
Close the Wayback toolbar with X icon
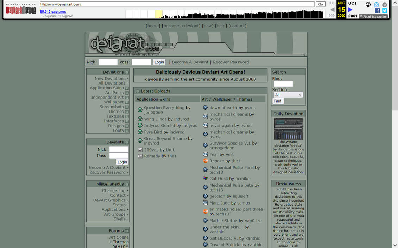point(385,5)
